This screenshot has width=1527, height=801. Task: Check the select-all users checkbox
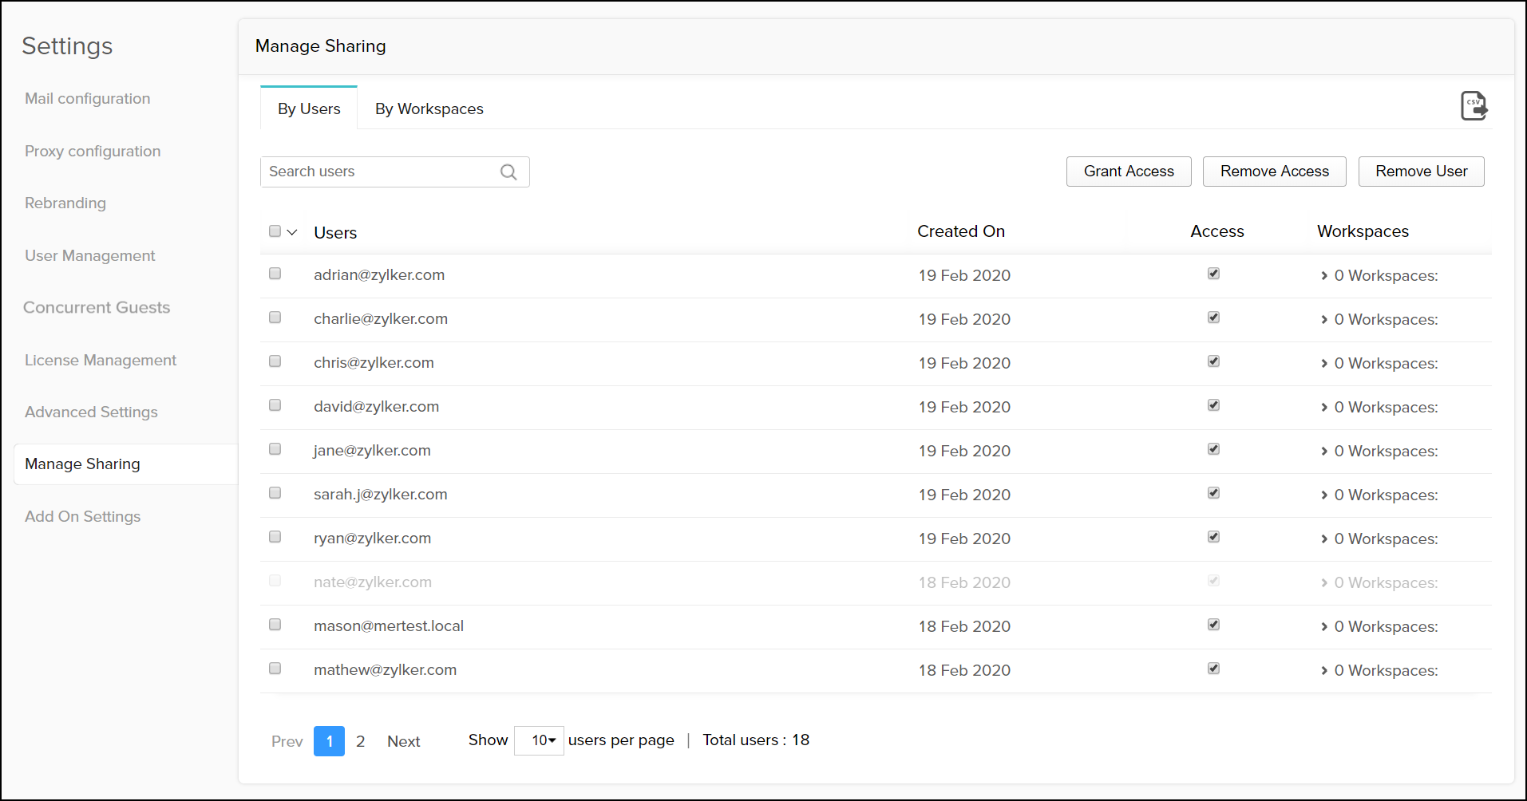(275, 231)
